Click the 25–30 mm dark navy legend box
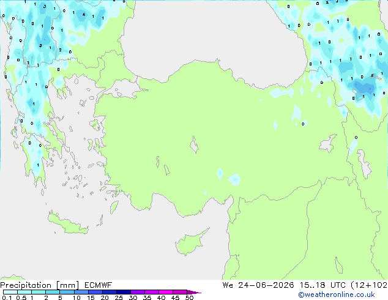This screenshot has width=388, height=300. tap(123, 292)
